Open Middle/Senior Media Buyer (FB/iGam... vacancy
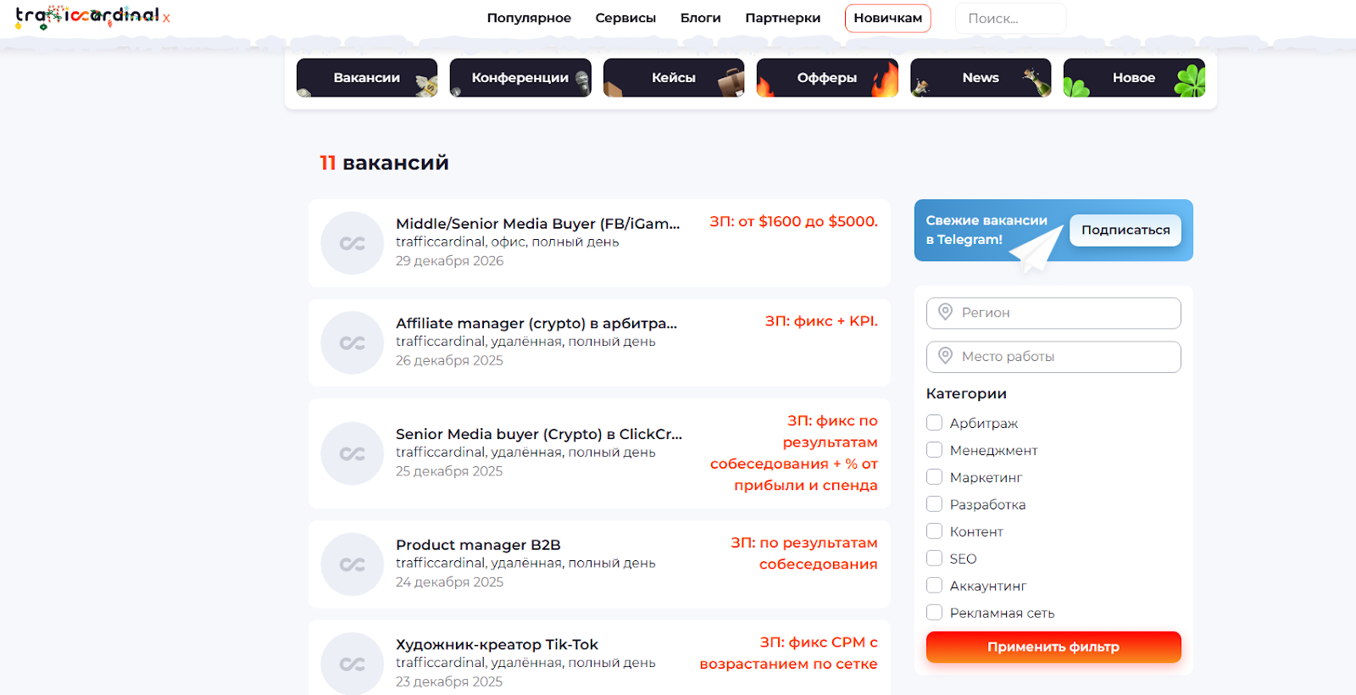The width and height of the screenshot is (1356, 695). [538, 224]
